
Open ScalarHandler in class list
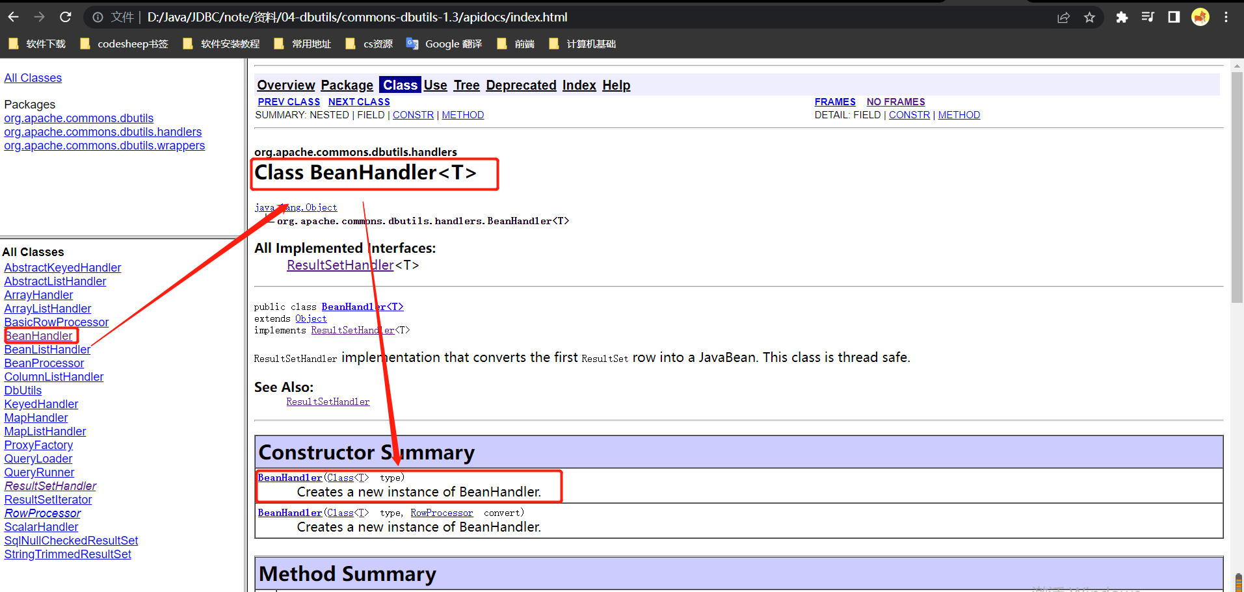coord(41,527)
